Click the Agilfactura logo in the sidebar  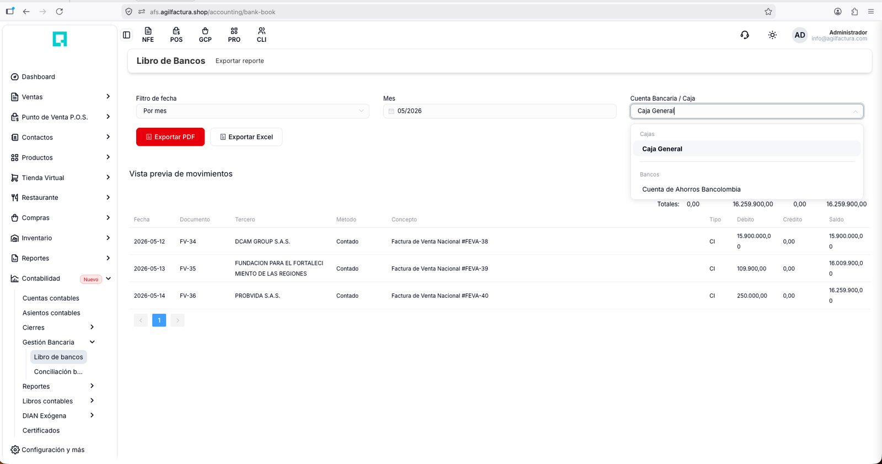coord(60,39)
